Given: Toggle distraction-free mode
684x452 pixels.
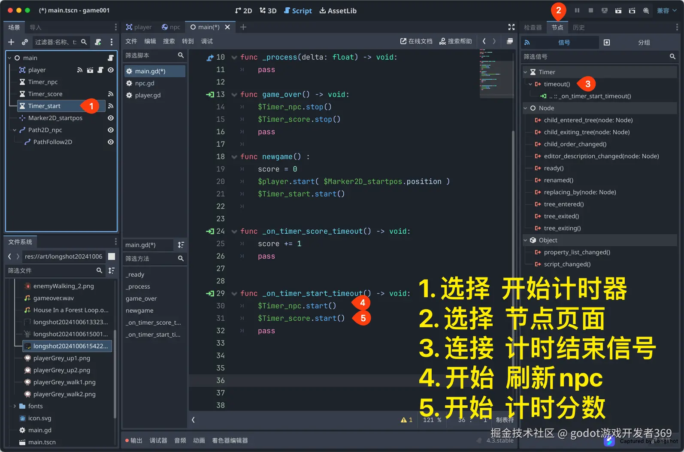Looking at the screenshot, I should click(x=511, y=27).
